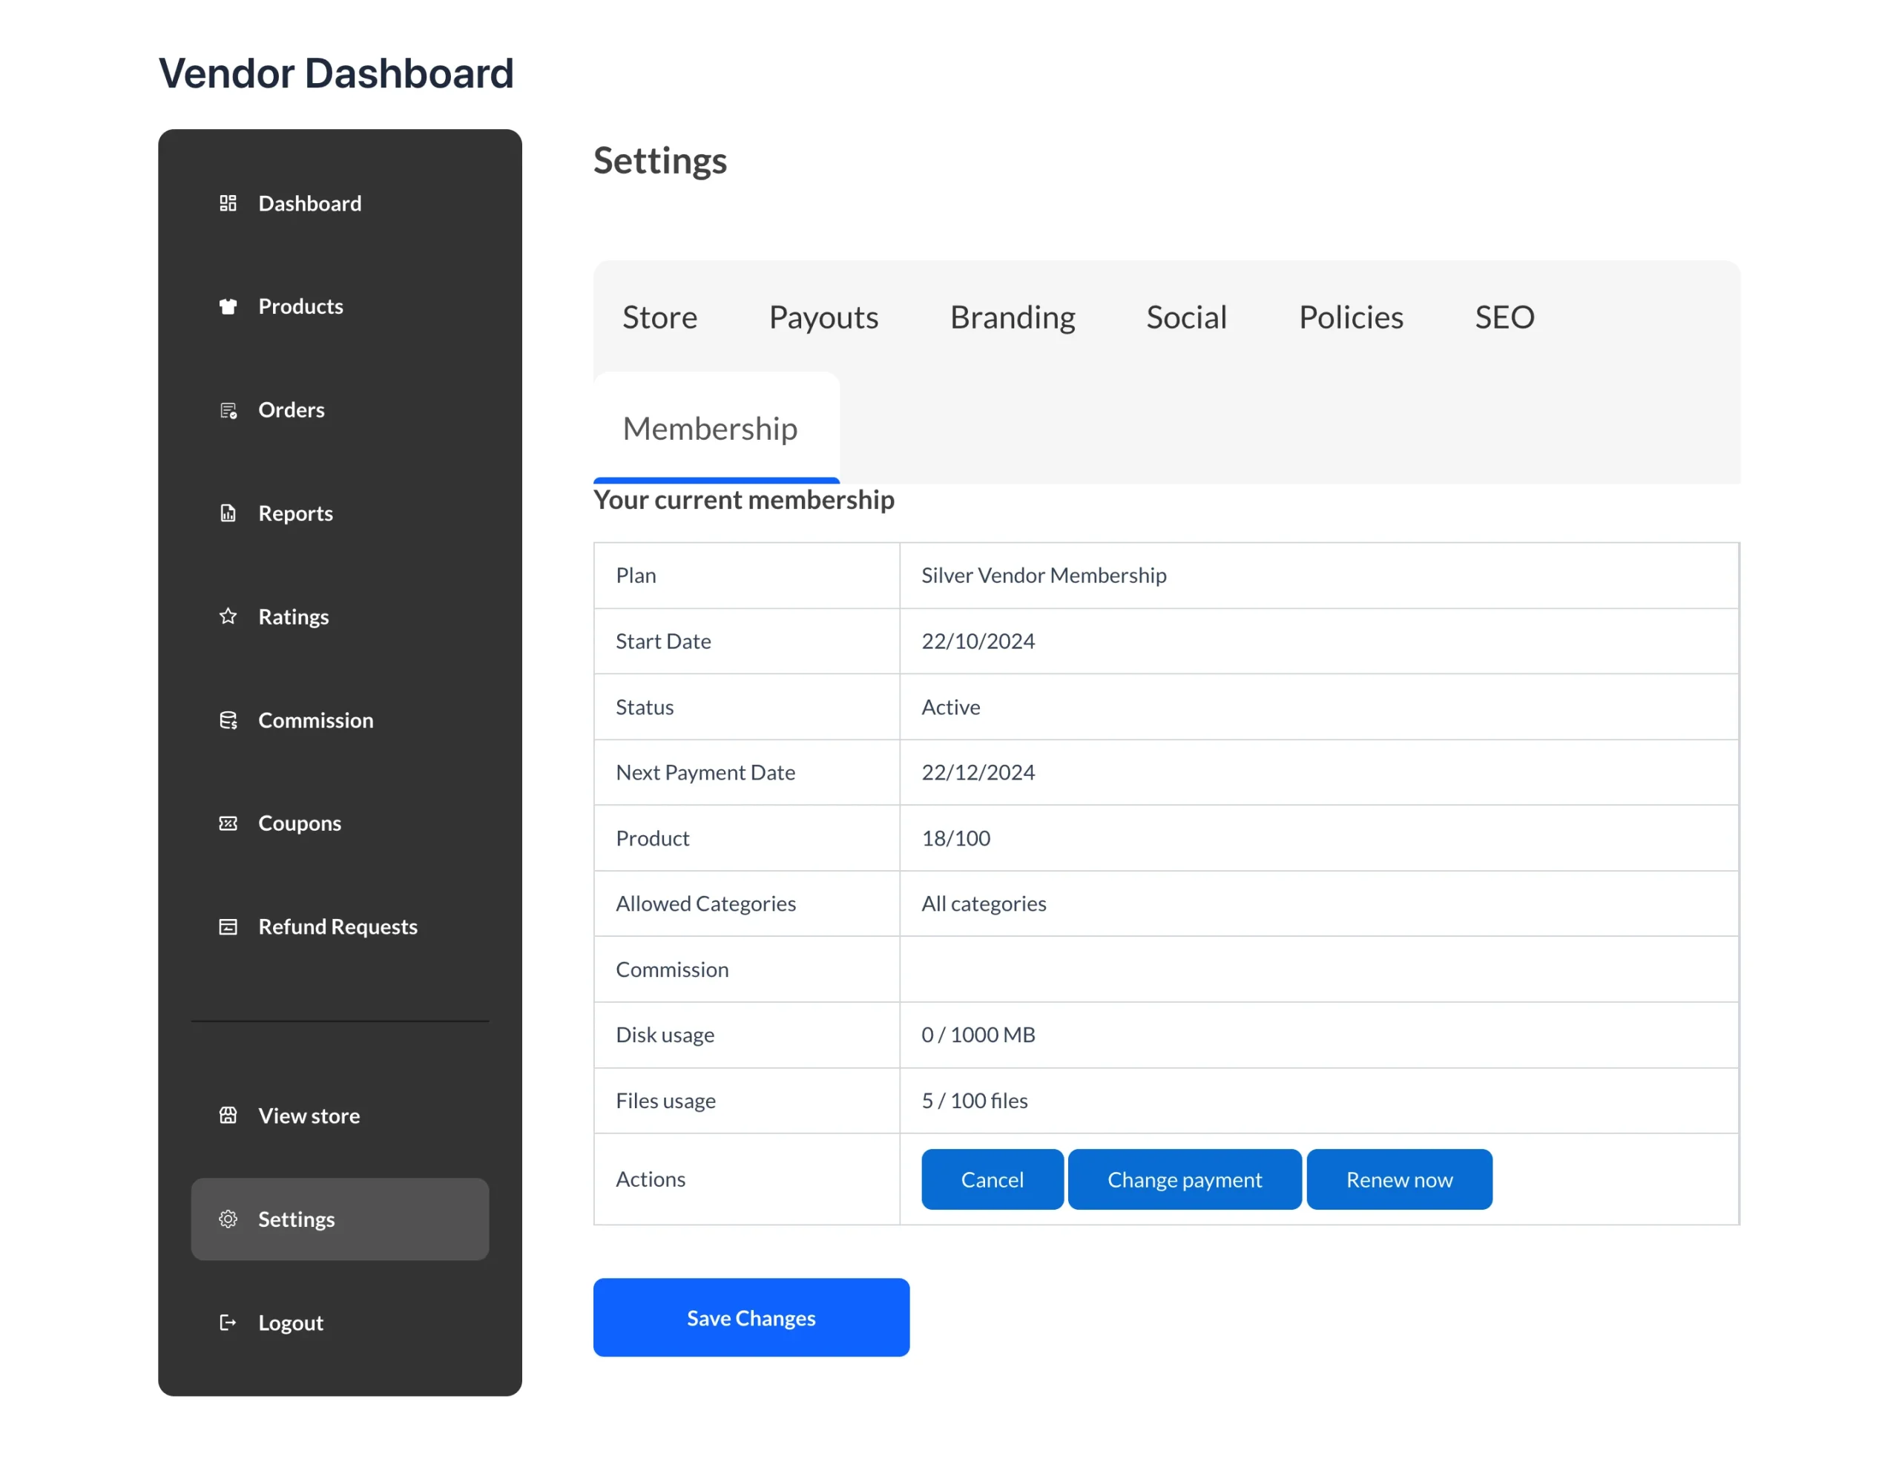The height and width of the screenshot is (1482, 1899).
Task: Click the Refund Requests icon
Action: point(228,926)
